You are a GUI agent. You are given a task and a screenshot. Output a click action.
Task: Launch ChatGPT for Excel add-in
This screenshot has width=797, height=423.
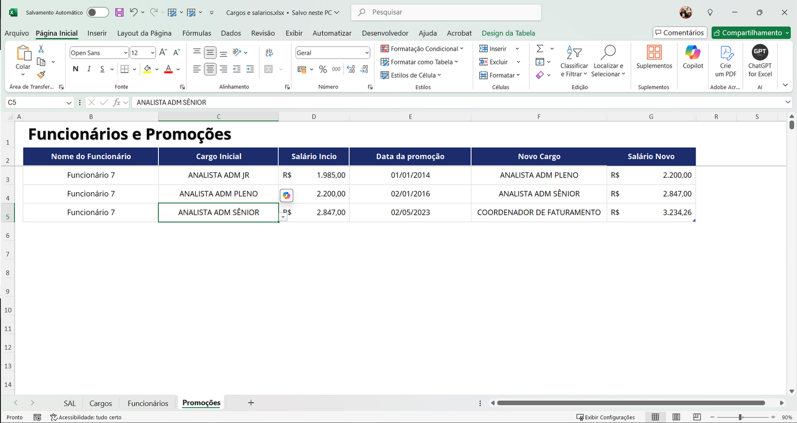[759, 61]
